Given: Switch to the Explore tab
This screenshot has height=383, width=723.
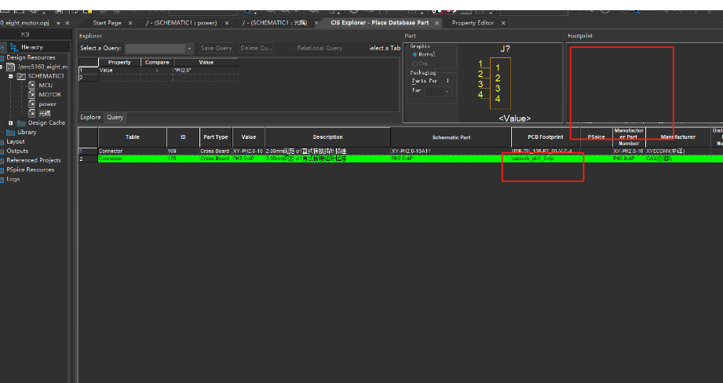Looking at the screenshot, I should tap(90, 117).
